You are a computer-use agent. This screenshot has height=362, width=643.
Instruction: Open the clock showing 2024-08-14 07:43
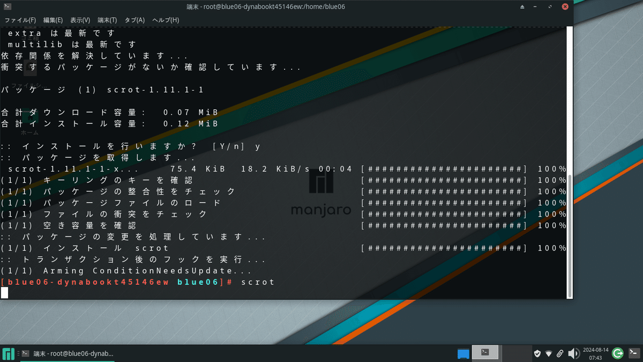point(595,353)
